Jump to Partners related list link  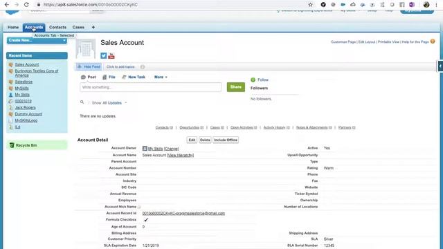click(347, 127)
